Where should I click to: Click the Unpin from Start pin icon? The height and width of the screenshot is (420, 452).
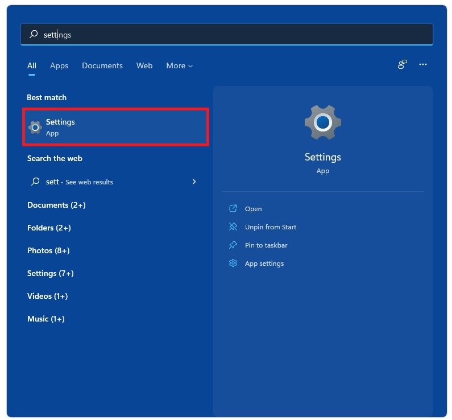233,227
